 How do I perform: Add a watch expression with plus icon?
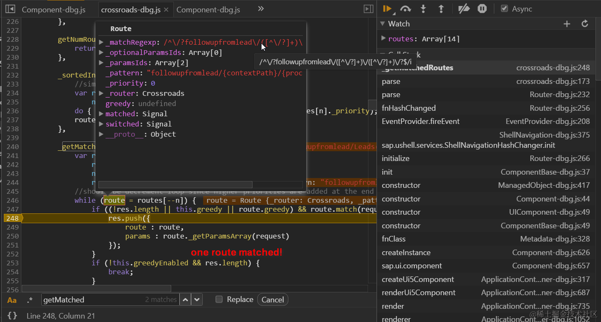point(567,24)
